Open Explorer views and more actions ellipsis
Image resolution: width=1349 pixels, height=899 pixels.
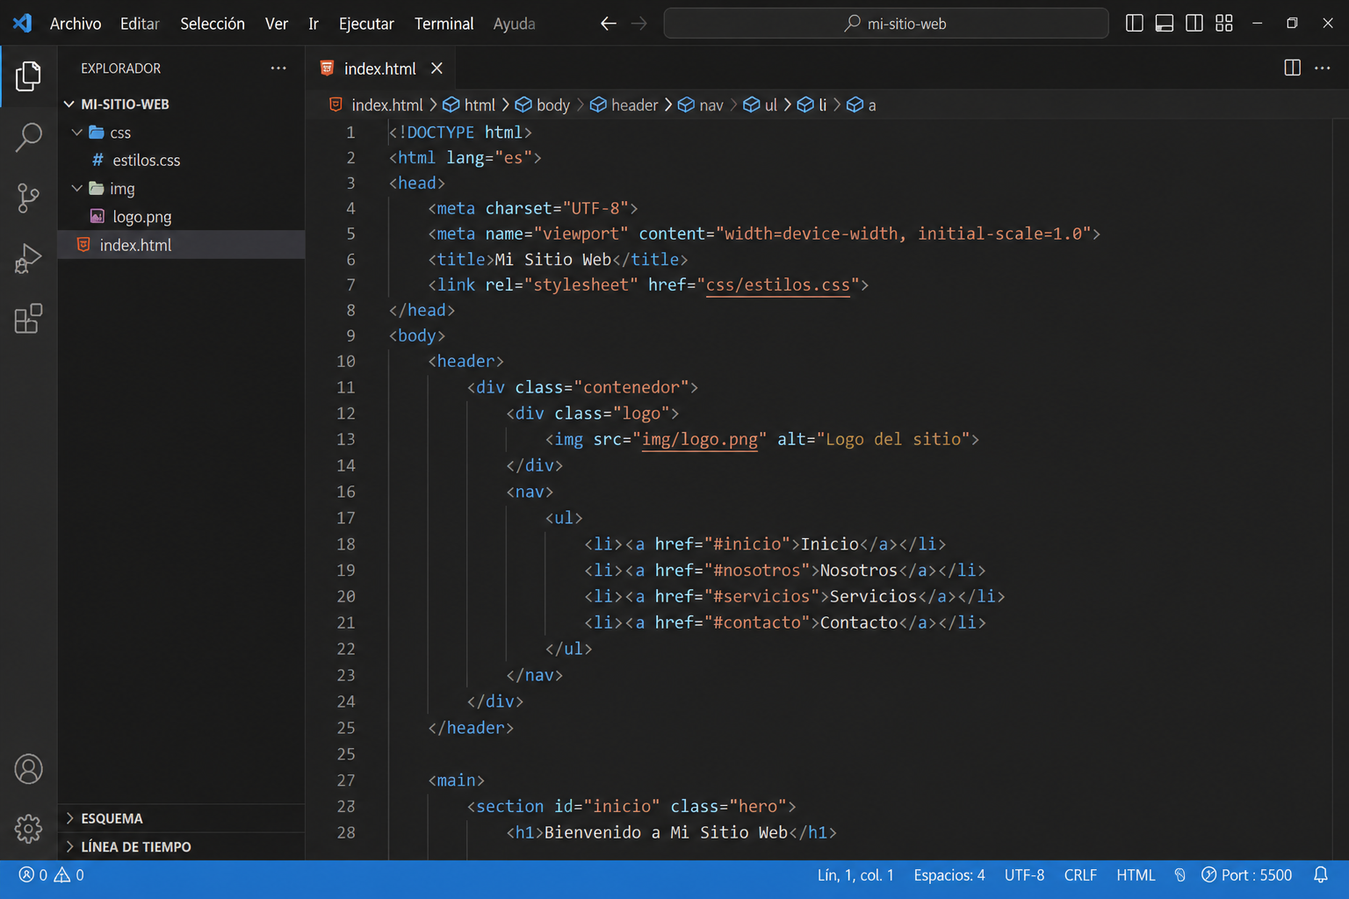(278, 68)
